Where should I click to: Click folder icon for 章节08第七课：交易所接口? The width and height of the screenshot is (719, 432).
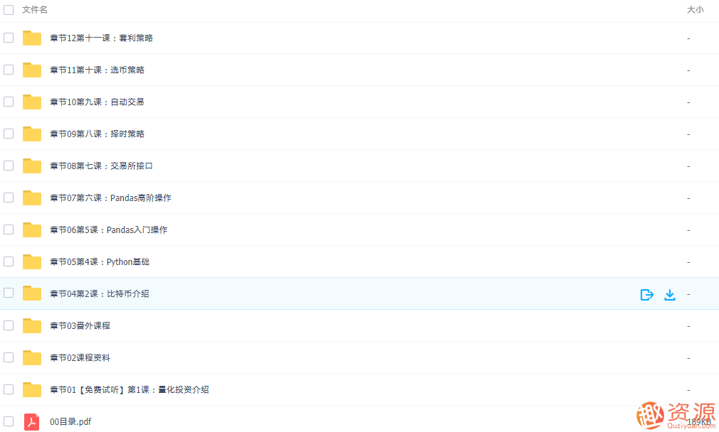pyautogui.click(x=32, y=166)
